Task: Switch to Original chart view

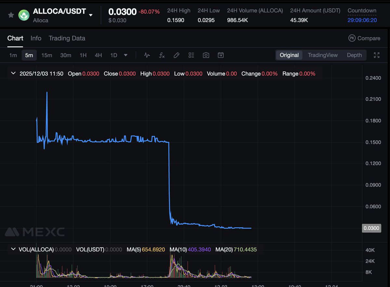Action: tap(289, 55)
